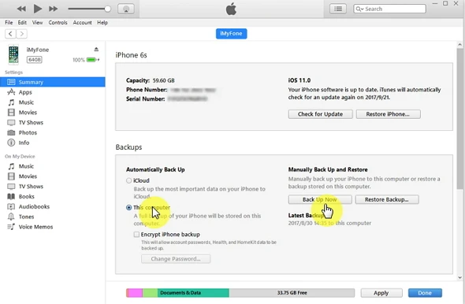Viewport: 465px width, 304px height.
Task: Adjust the volume slider knob
Action: [108, 9]
